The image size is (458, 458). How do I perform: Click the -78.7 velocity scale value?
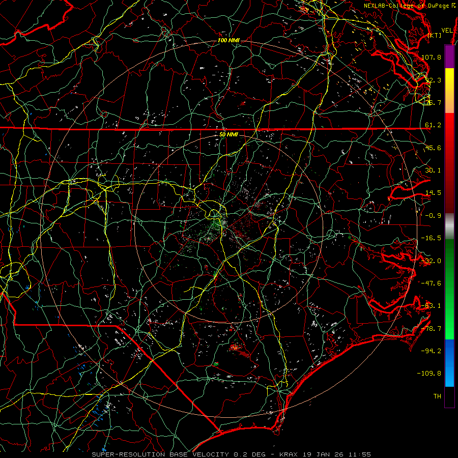coord(431,329)
